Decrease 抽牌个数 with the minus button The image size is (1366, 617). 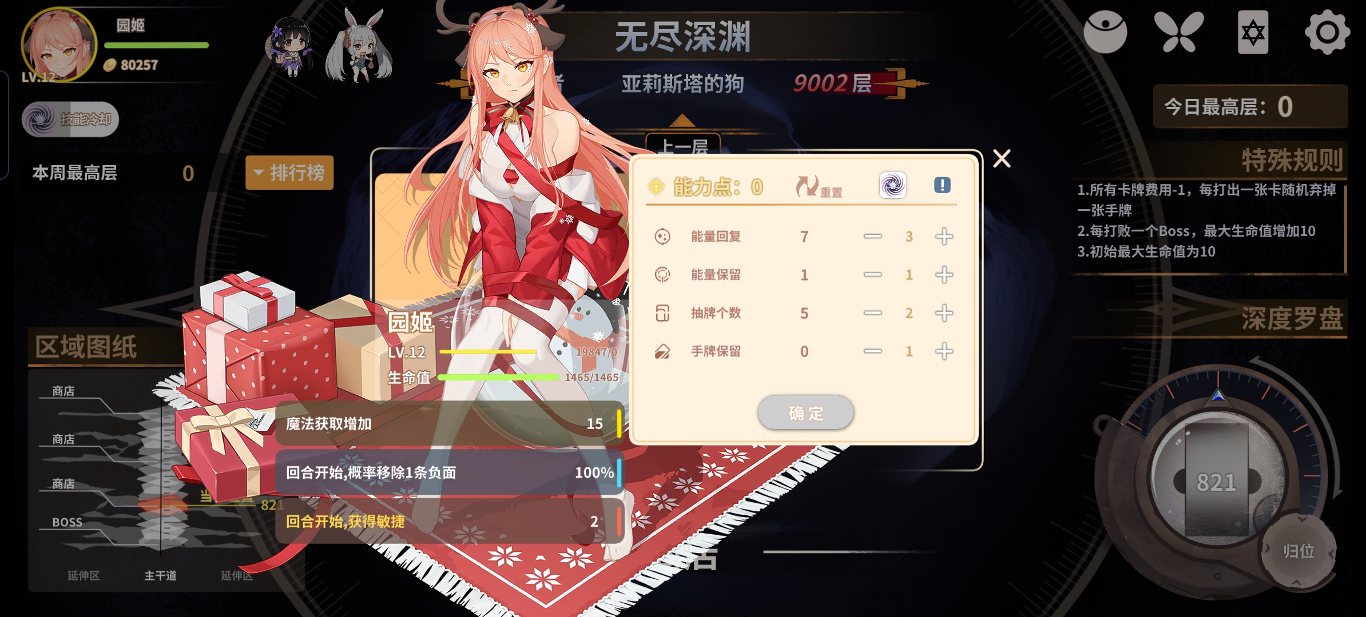872,313
